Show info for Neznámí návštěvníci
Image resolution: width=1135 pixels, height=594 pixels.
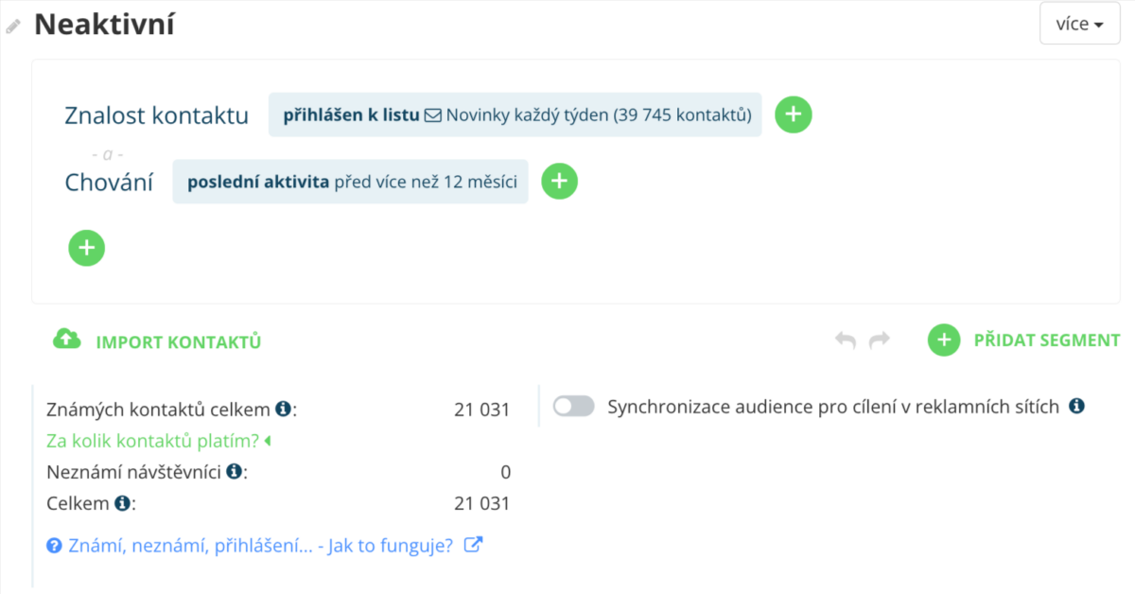(x=234, y=471)
